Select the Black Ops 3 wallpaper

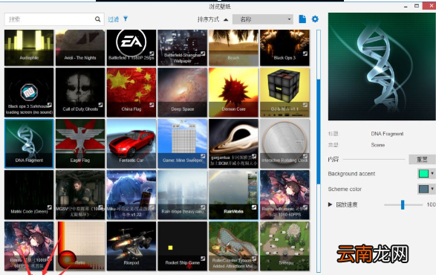click(284, 48)
